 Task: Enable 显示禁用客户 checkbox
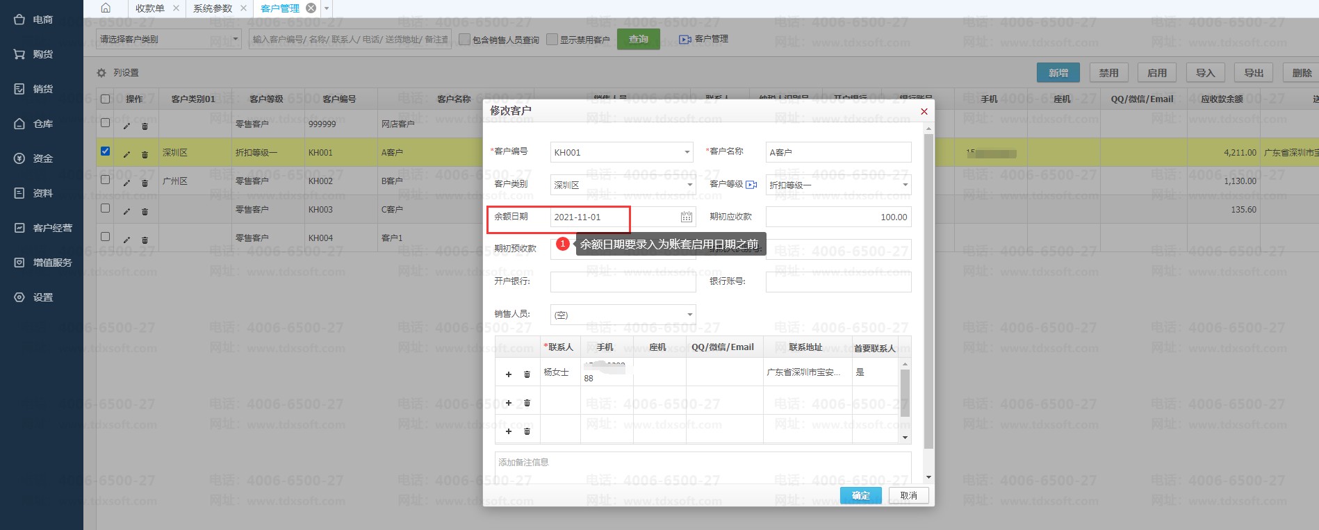click(x=552, y=40)
